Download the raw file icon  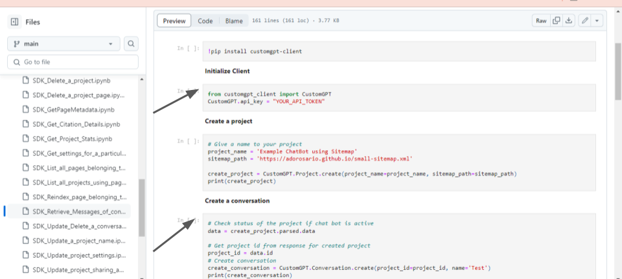569,21
